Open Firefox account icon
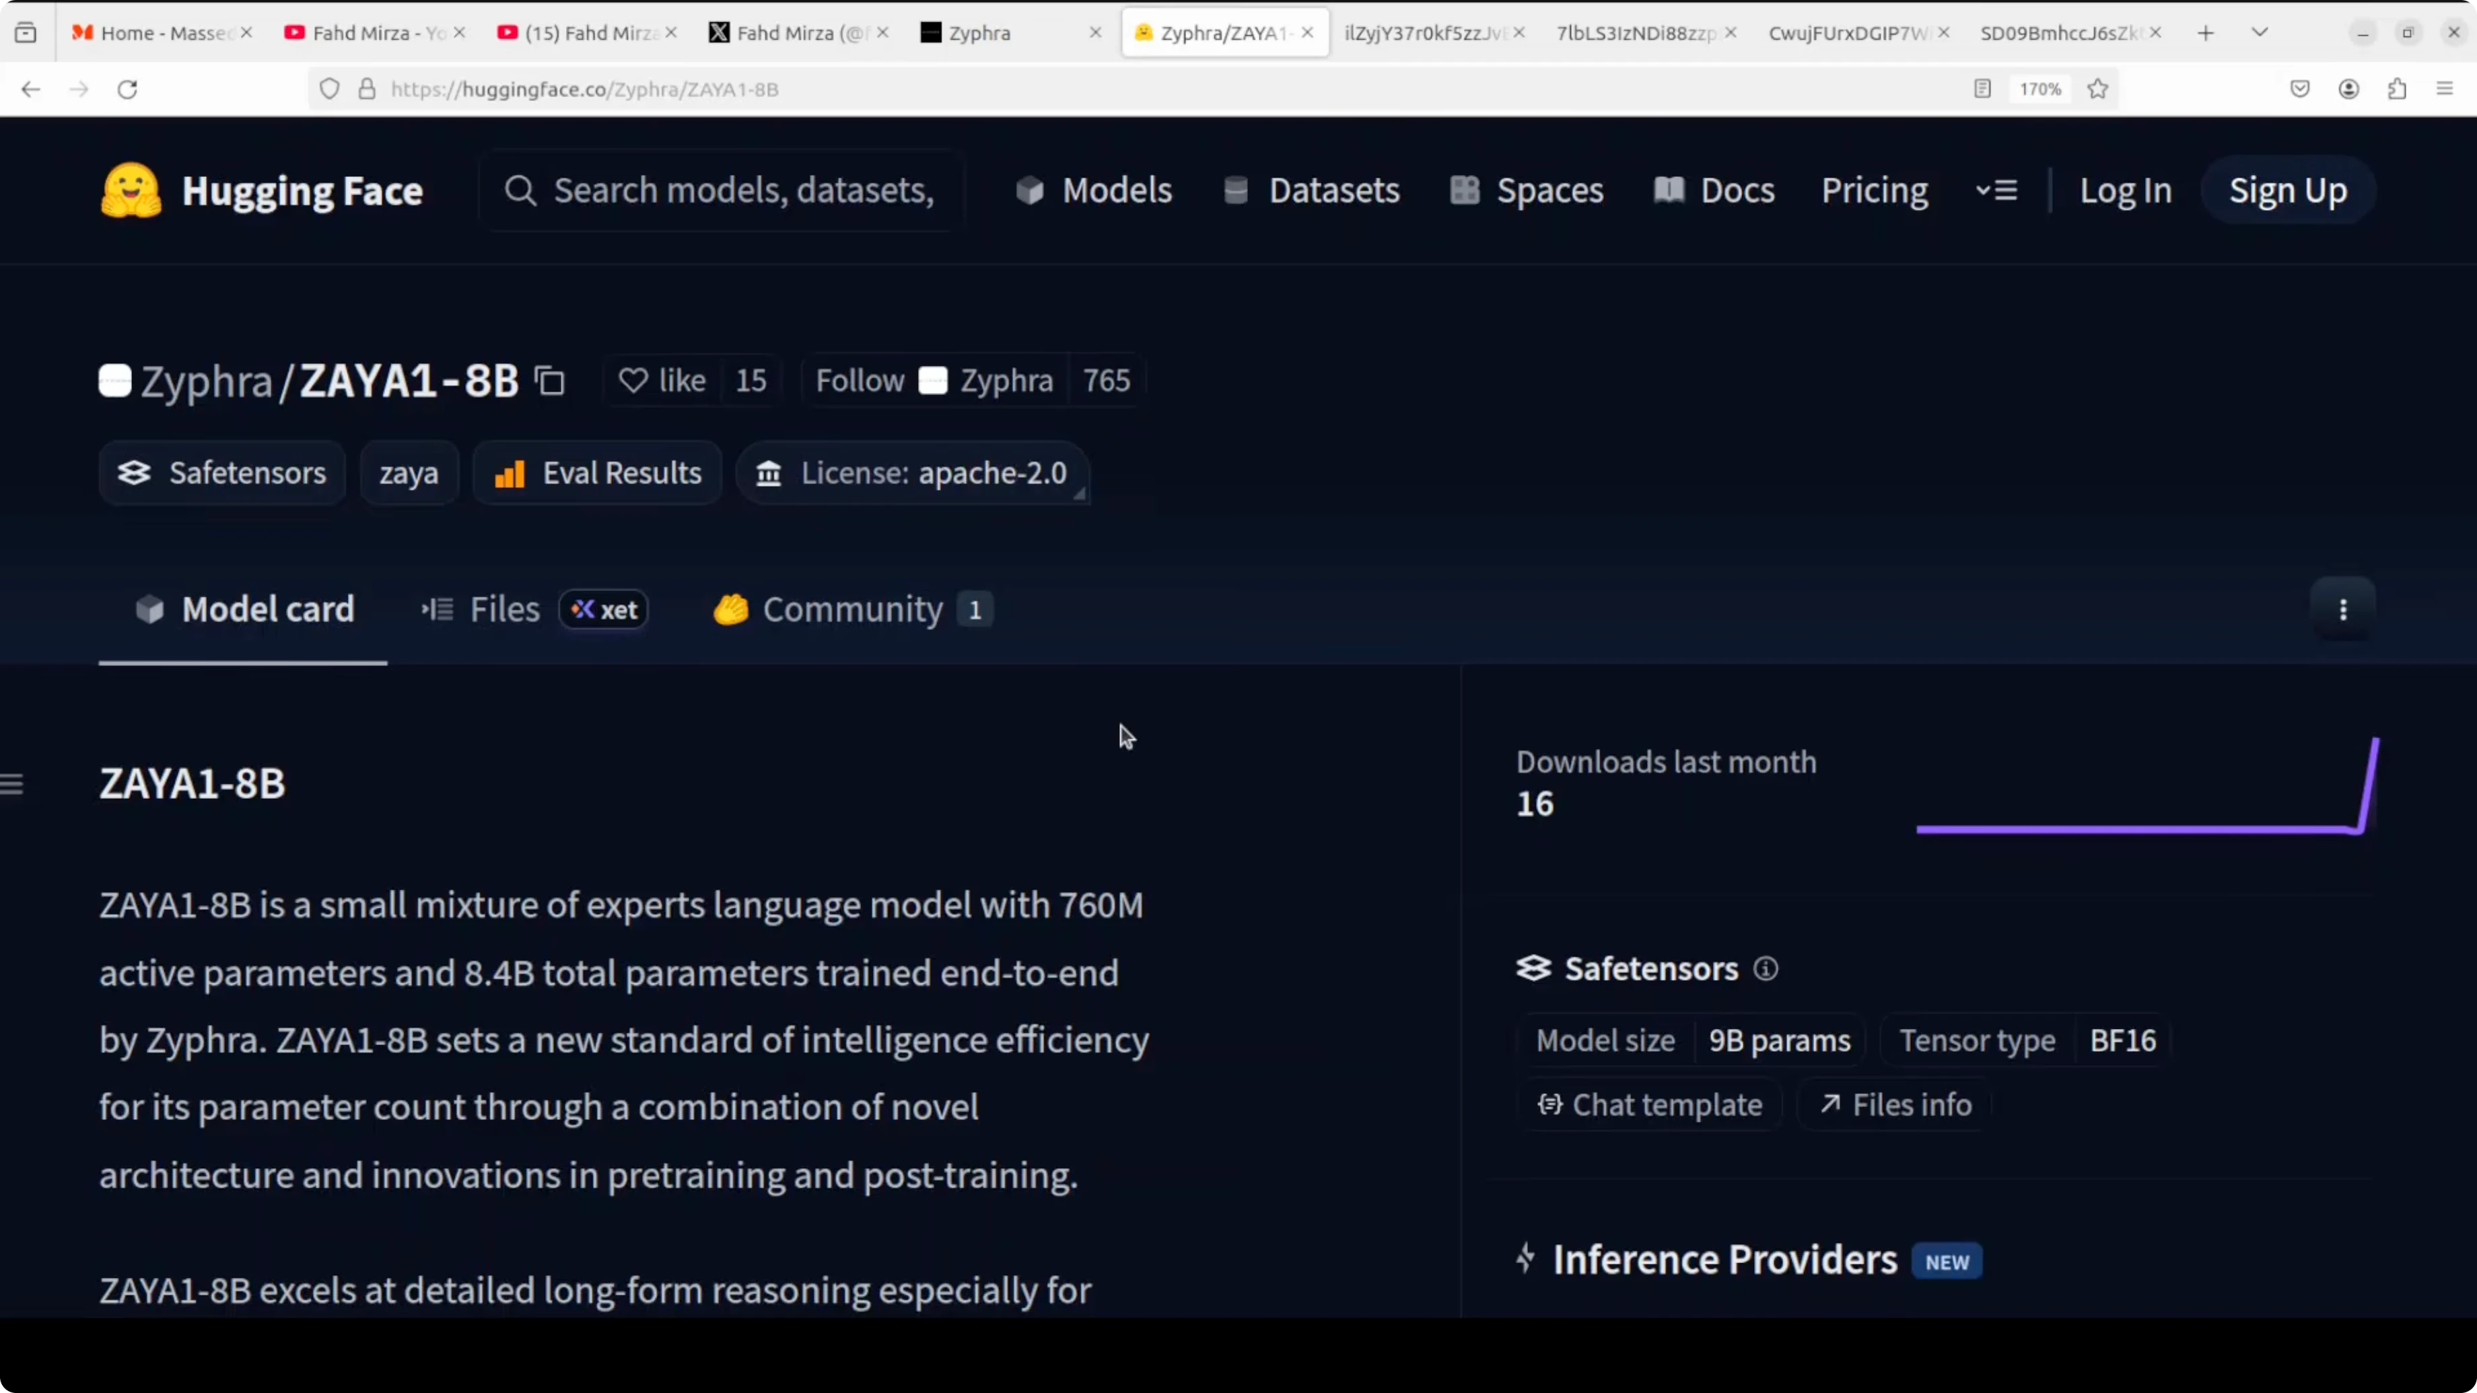2477x1393 pixels. [x=2349, y=90]
